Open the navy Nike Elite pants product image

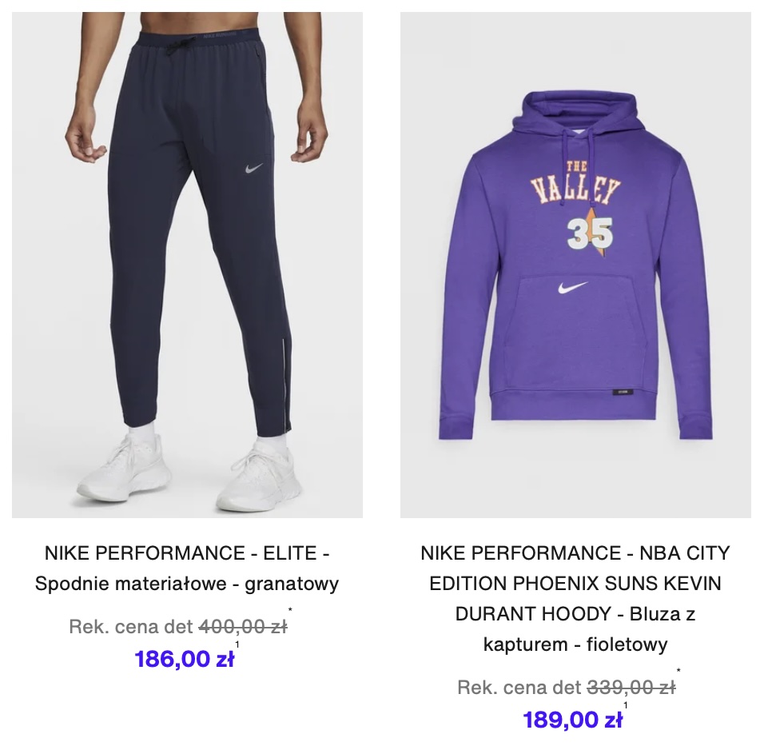click(x=187, y=265)
